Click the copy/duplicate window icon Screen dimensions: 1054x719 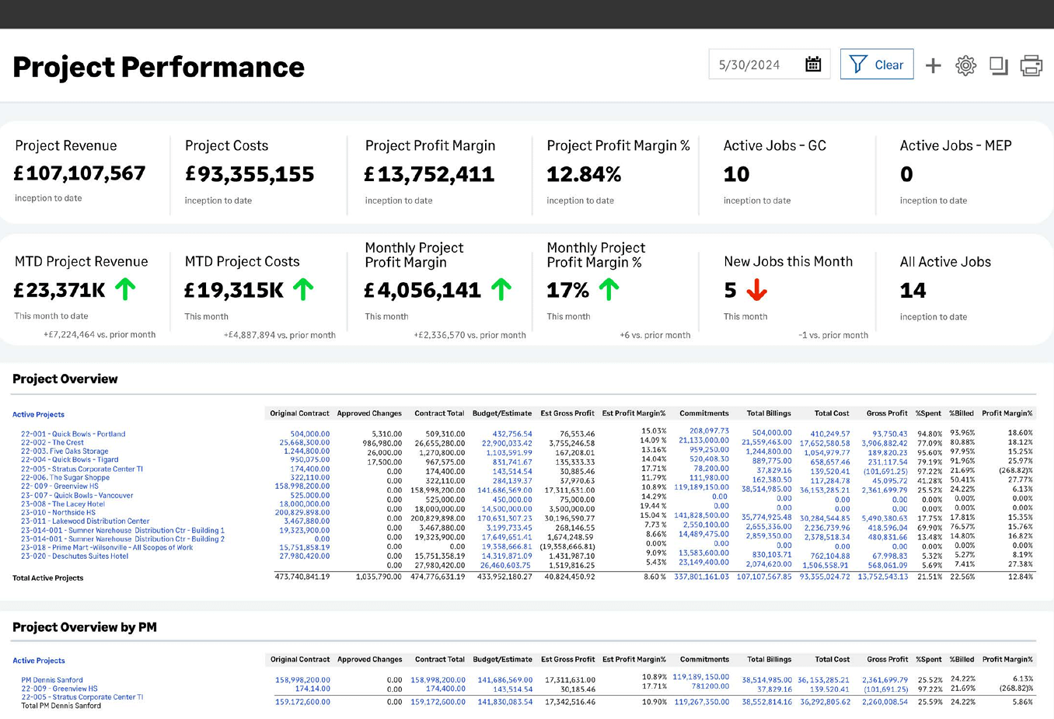(x=999, y=65)
